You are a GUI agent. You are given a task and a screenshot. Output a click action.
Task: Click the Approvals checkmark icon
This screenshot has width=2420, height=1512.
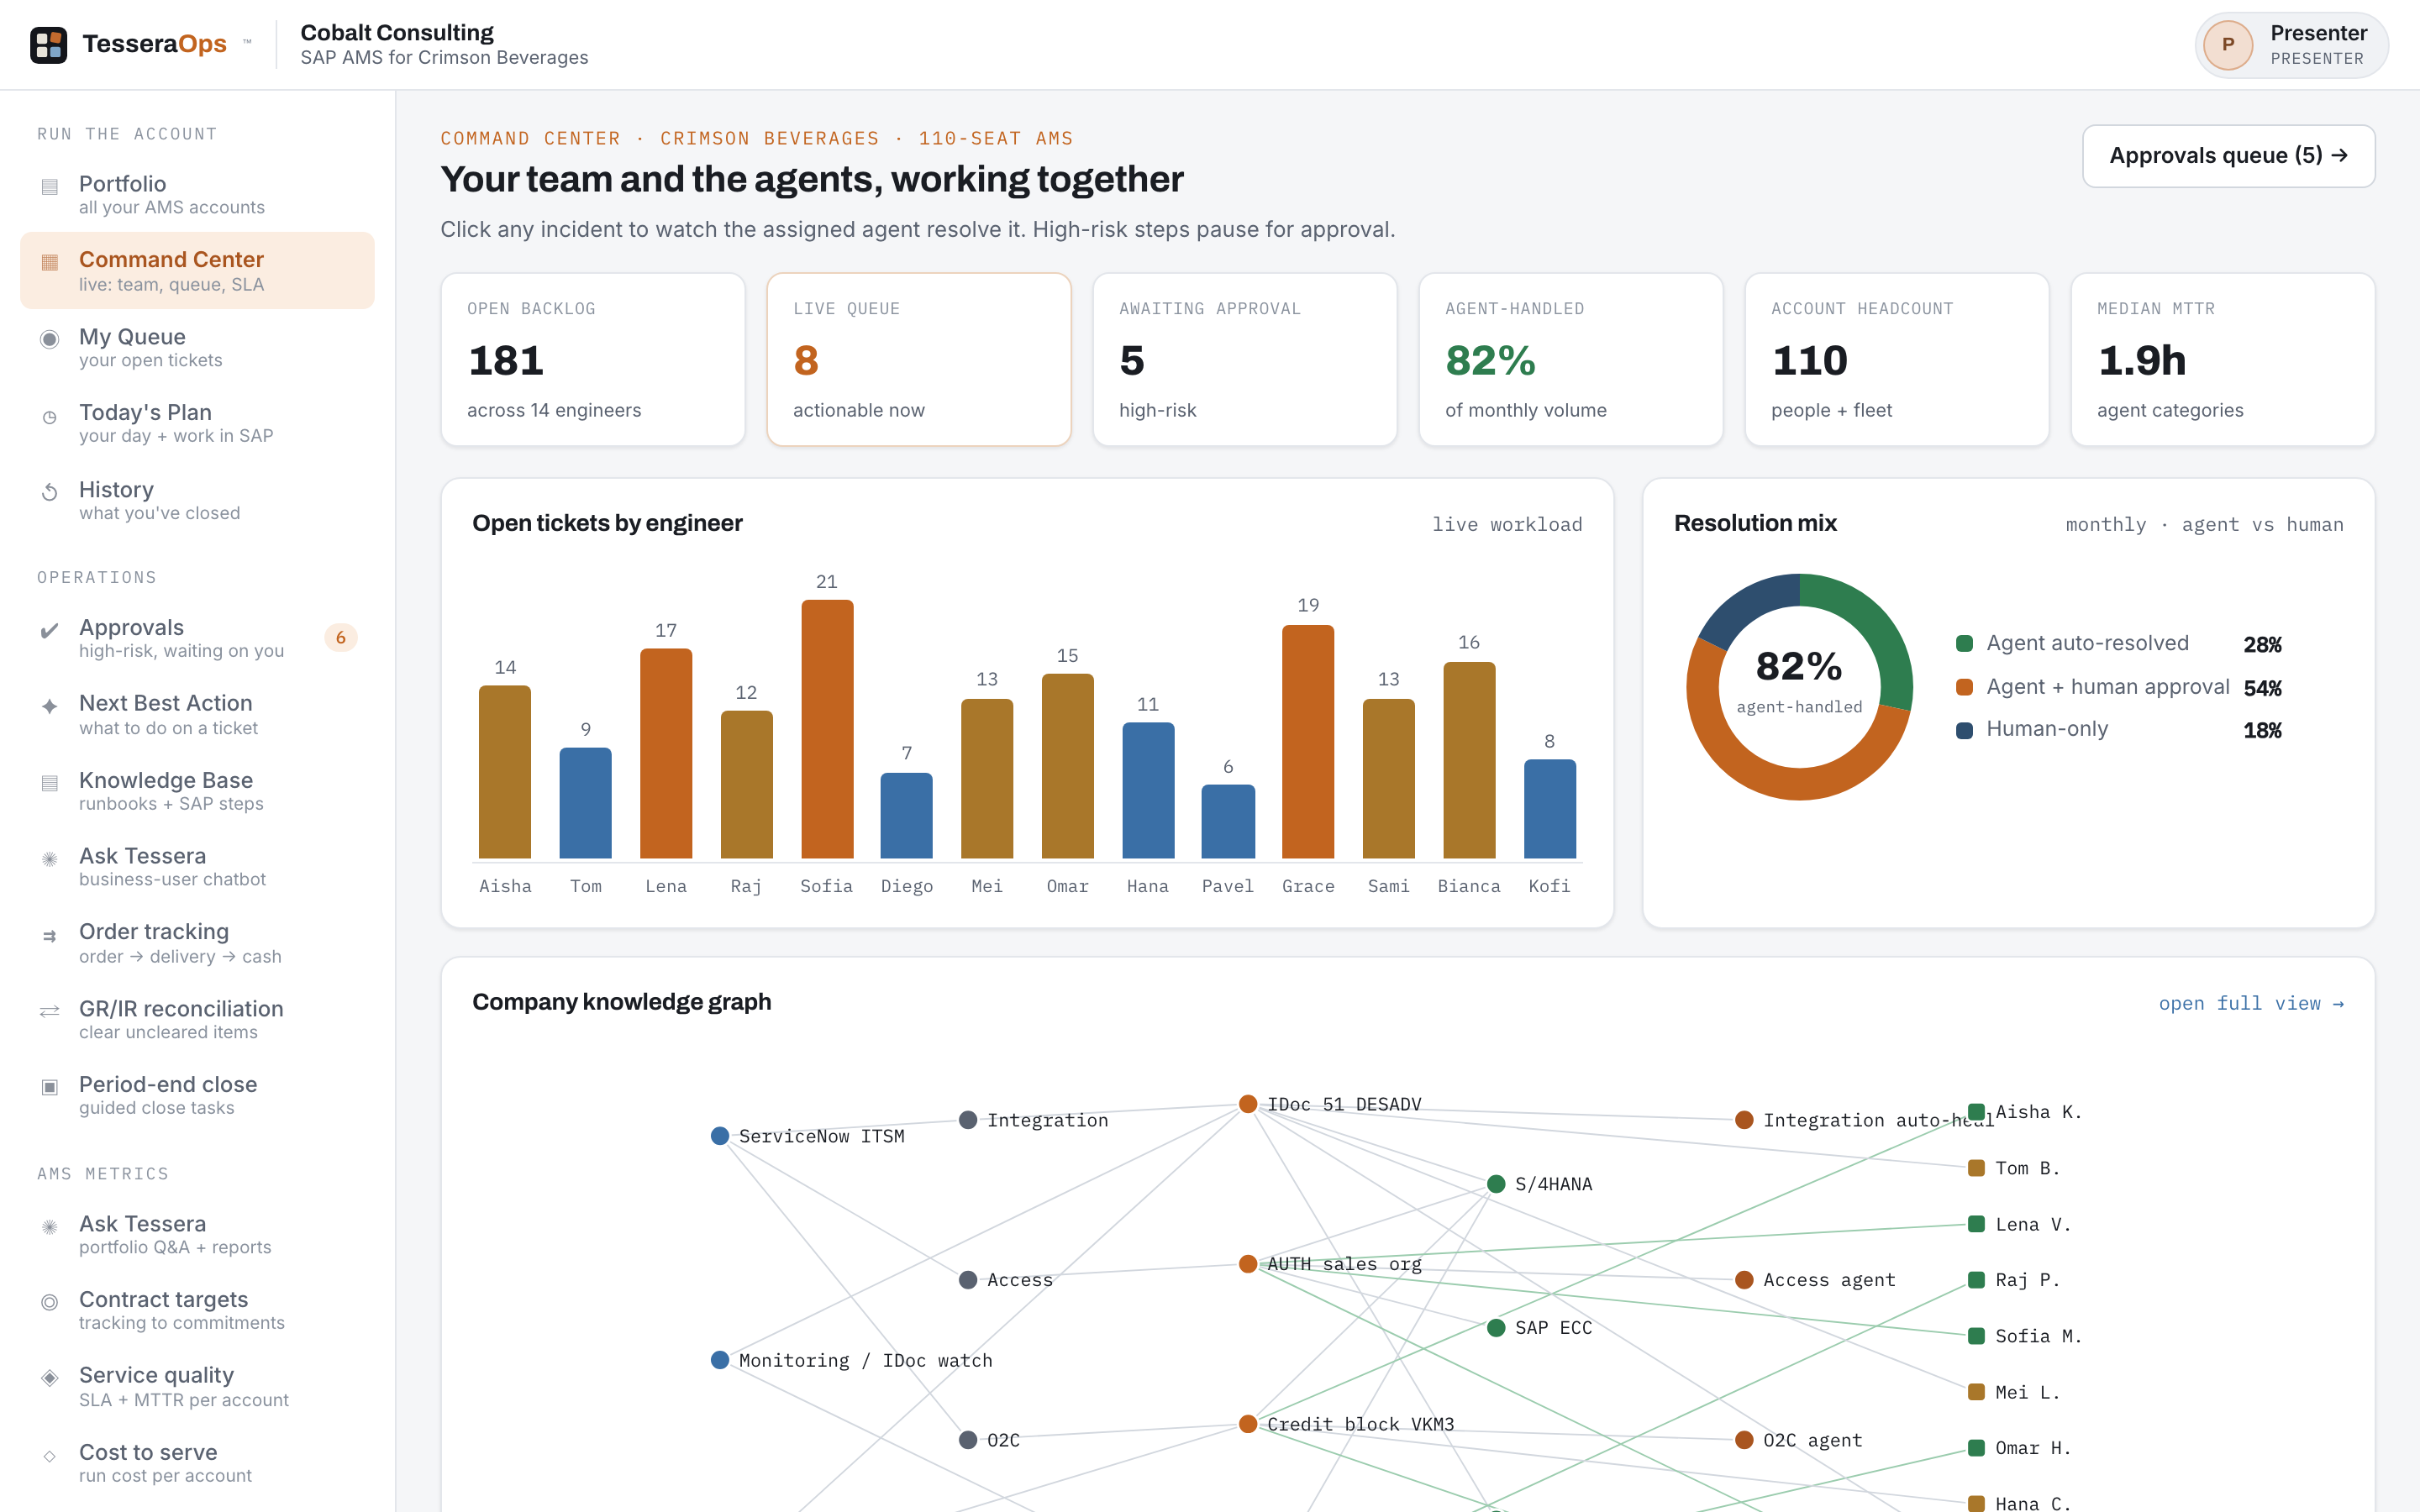click(x=49, y=630)
